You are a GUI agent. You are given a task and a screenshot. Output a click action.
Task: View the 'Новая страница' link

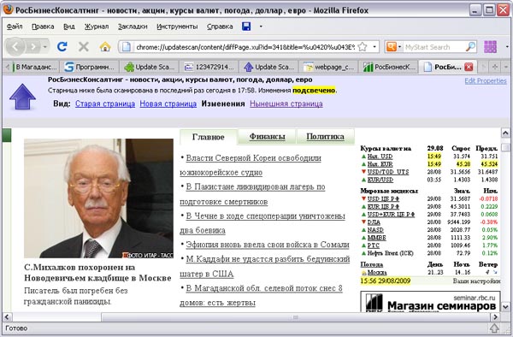[168, 103]
